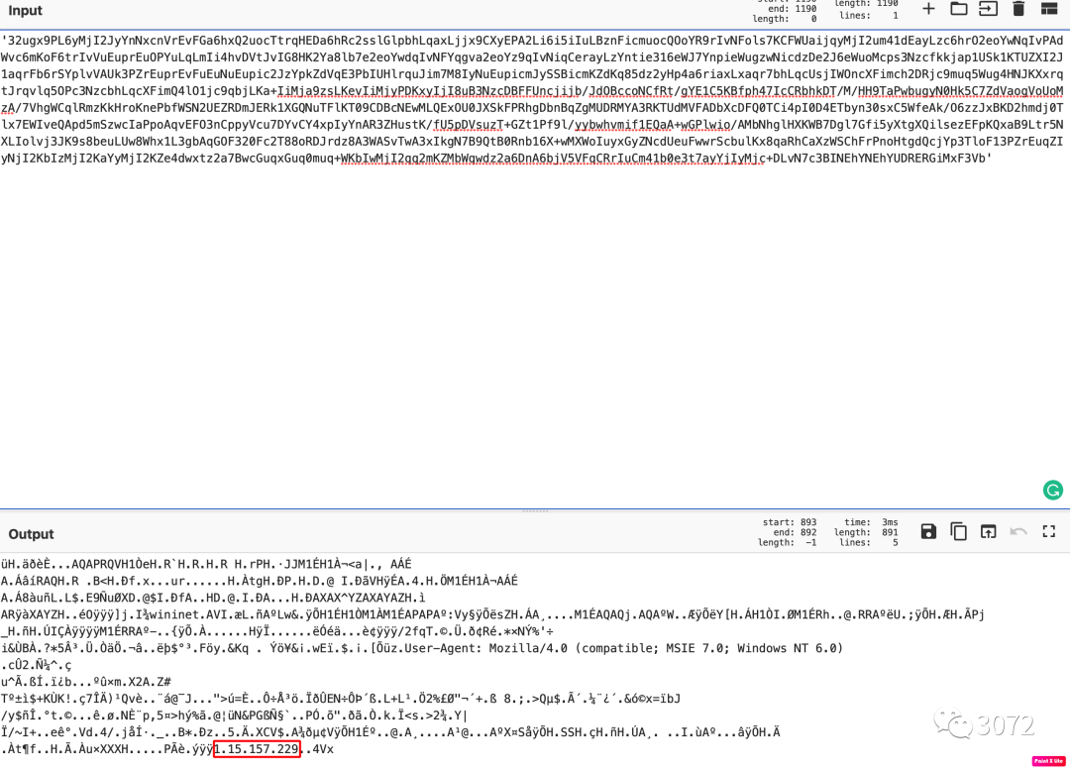Copy raw output to the clipboard
1070x770 pixels.
[x=959, y=532]
